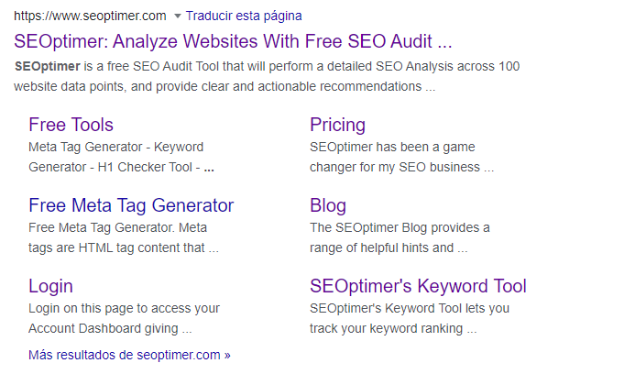Click the "Traducir esta página" link

click(244, 16)
